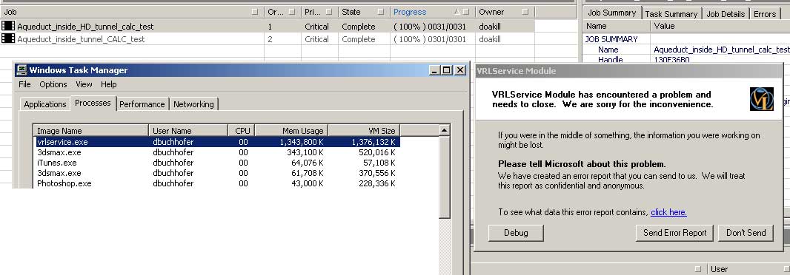The width and height of the screenshot is (790, 275).
Task: Switch to the Errors tab
Action: click(765, 14)
